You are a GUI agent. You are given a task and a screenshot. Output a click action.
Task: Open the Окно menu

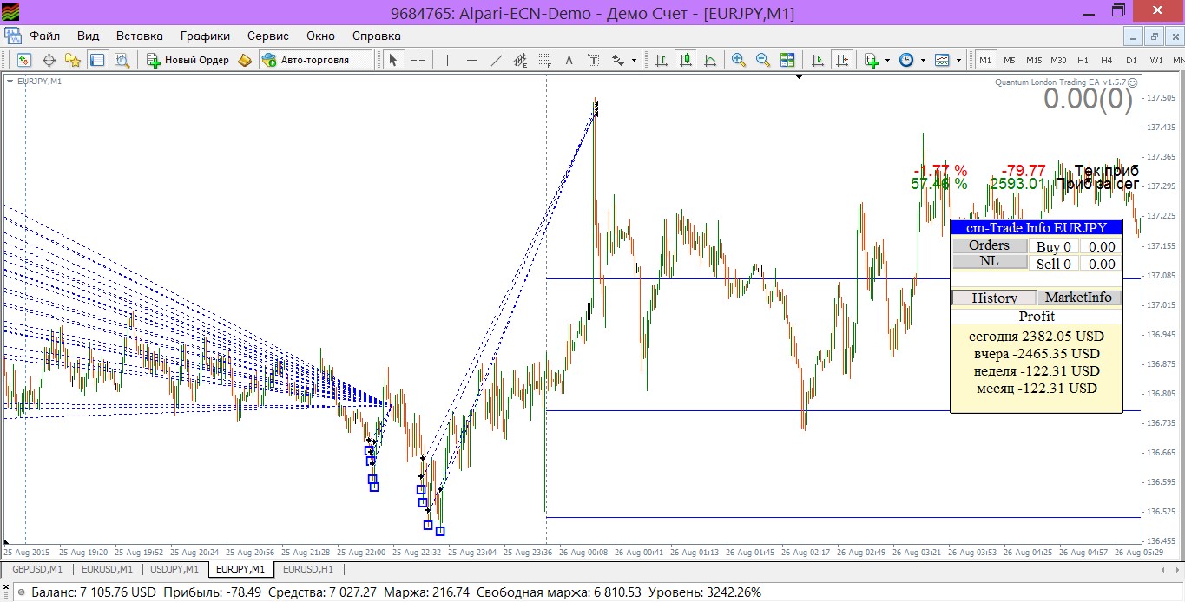[320, 36]
